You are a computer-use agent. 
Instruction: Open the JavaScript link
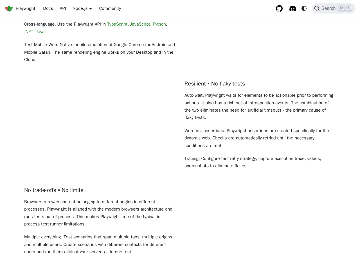140,24
